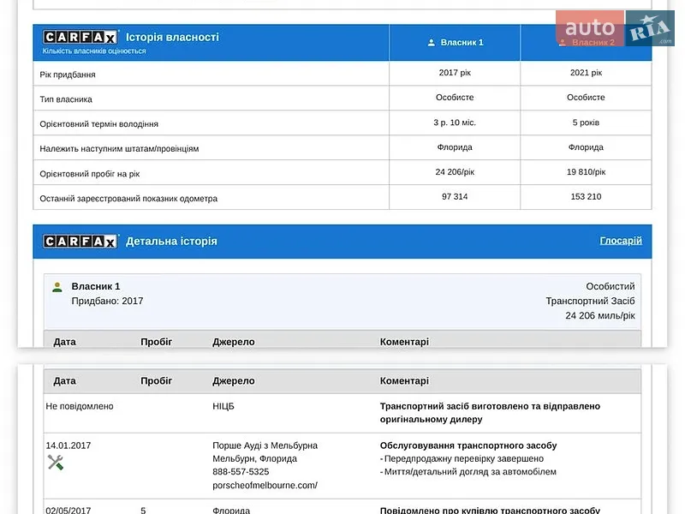The width and height of the screenshot is (685, 514).
Task: Click the phone number 888-557-5325
Action: pos(241,472)
